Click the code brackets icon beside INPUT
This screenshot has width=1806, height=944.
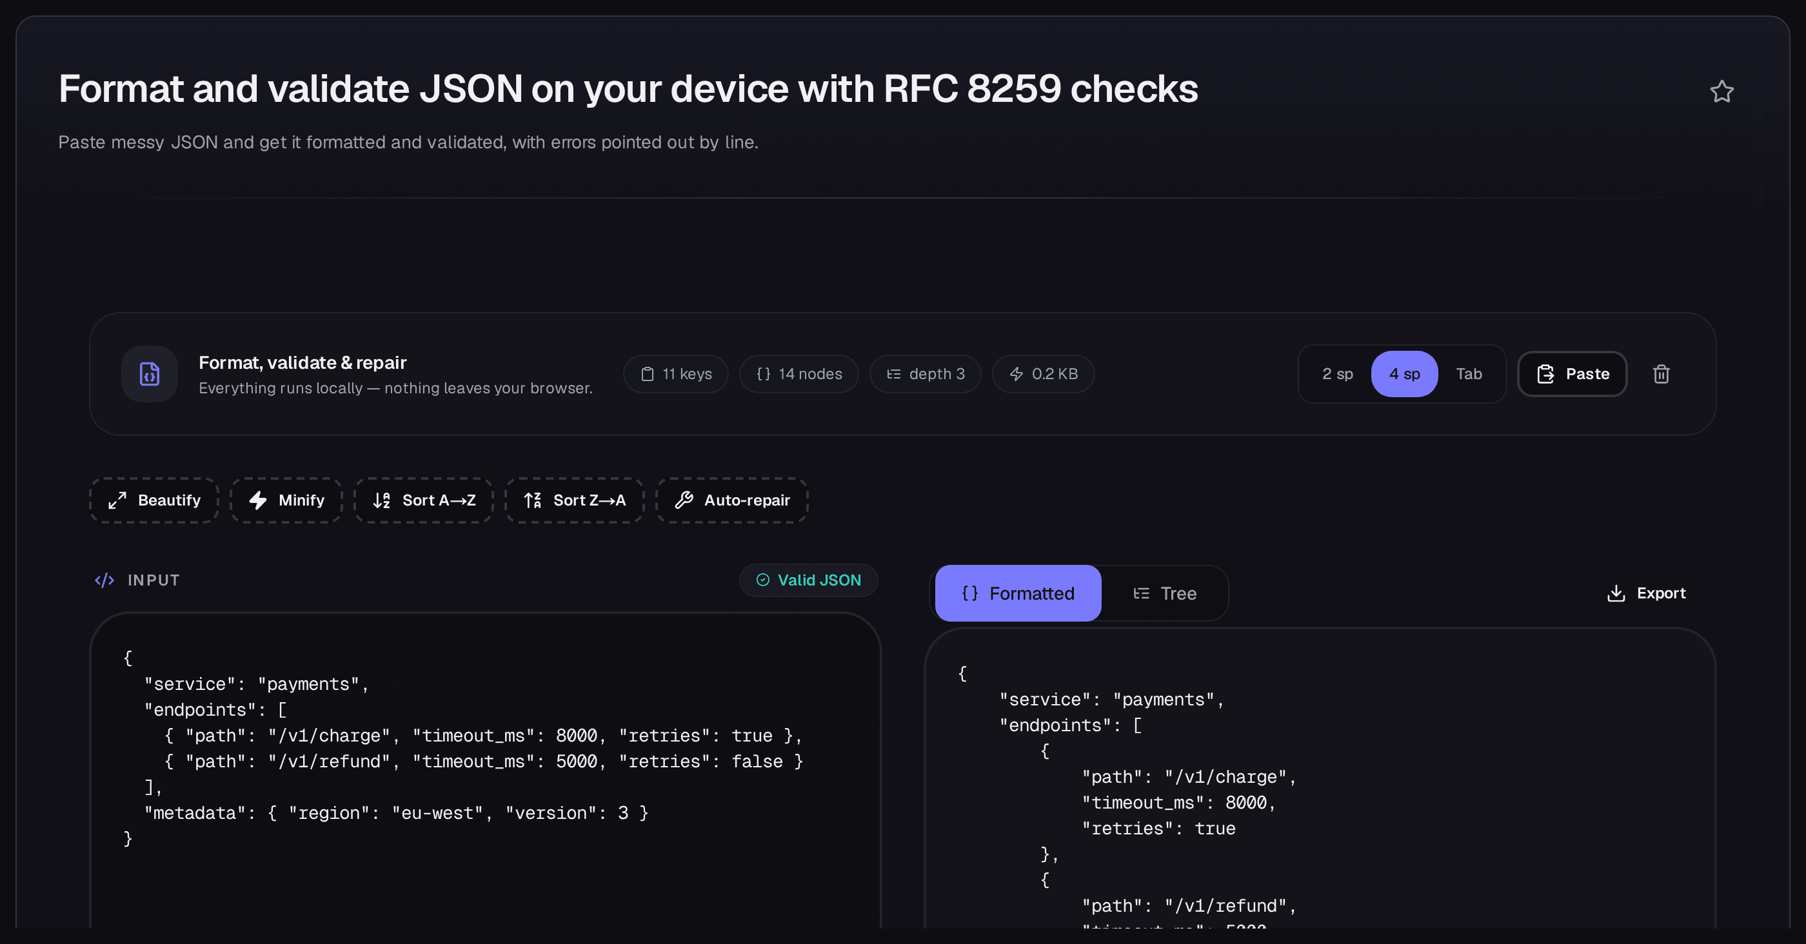point(104,580)
